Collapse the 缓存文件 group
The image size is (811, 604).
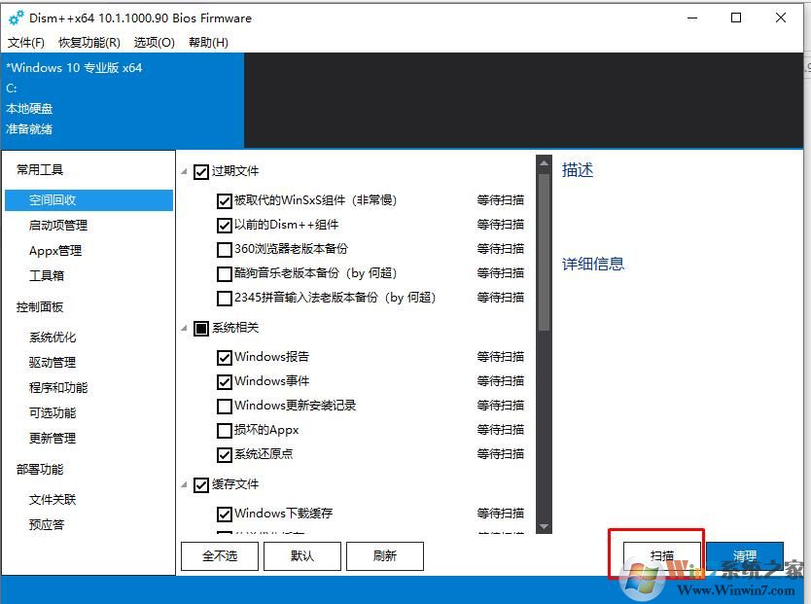coord(184,484)
